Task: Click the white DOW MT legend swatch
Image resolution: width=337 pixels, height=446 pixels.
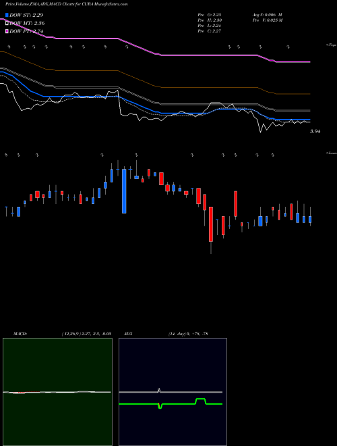Action: (x=7, y=23)
